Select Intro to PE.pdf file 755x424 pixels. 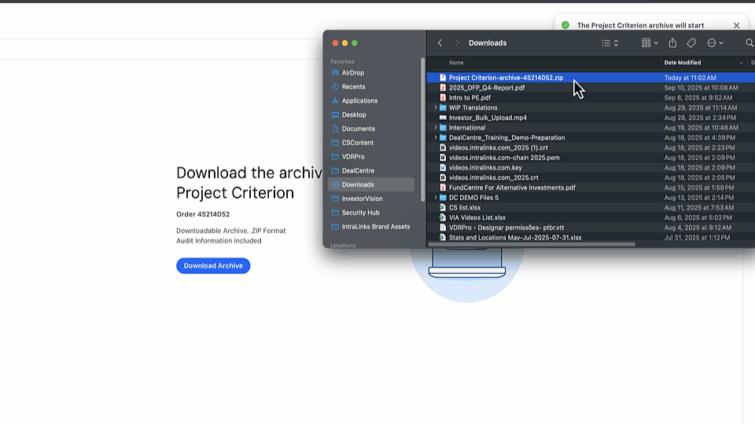(591, 97)
